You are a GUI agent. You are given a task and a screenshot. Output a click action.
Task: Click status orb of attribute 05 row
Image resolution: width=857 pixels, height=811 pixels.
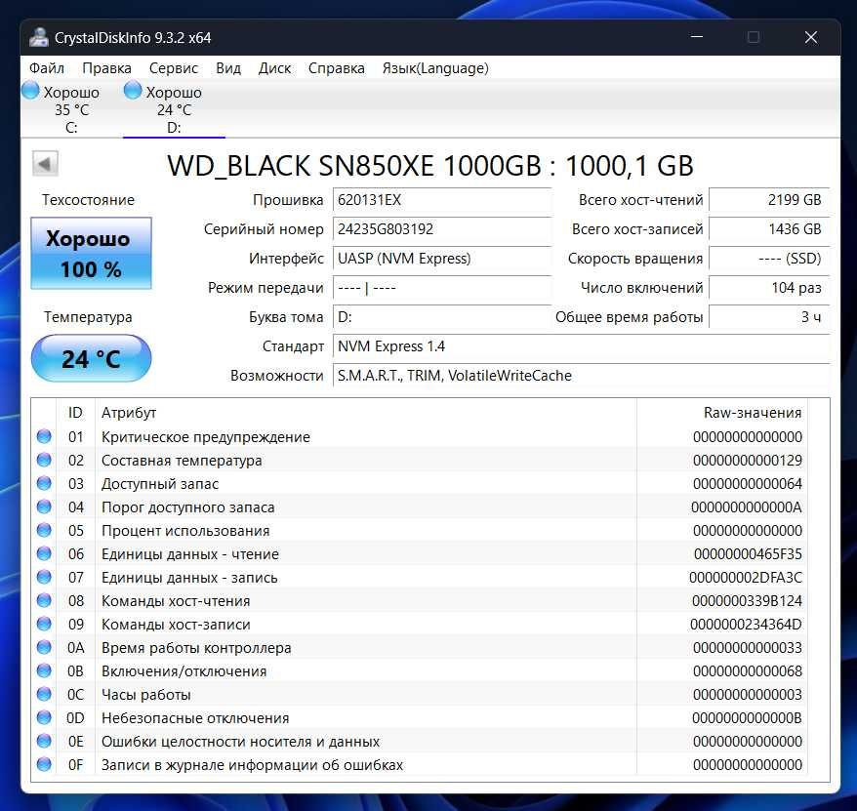[x=44, y=530]
